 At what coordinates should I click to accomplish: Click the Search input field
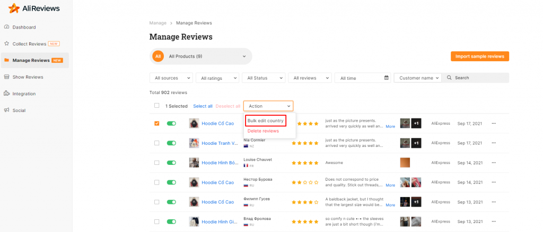pos(476,78)
